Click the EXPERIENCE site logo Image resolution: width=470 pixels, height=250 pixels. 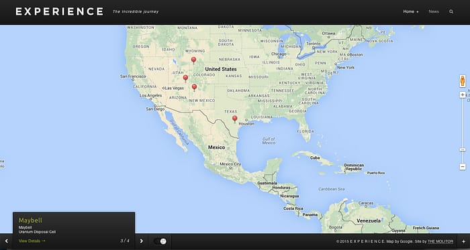60,11
